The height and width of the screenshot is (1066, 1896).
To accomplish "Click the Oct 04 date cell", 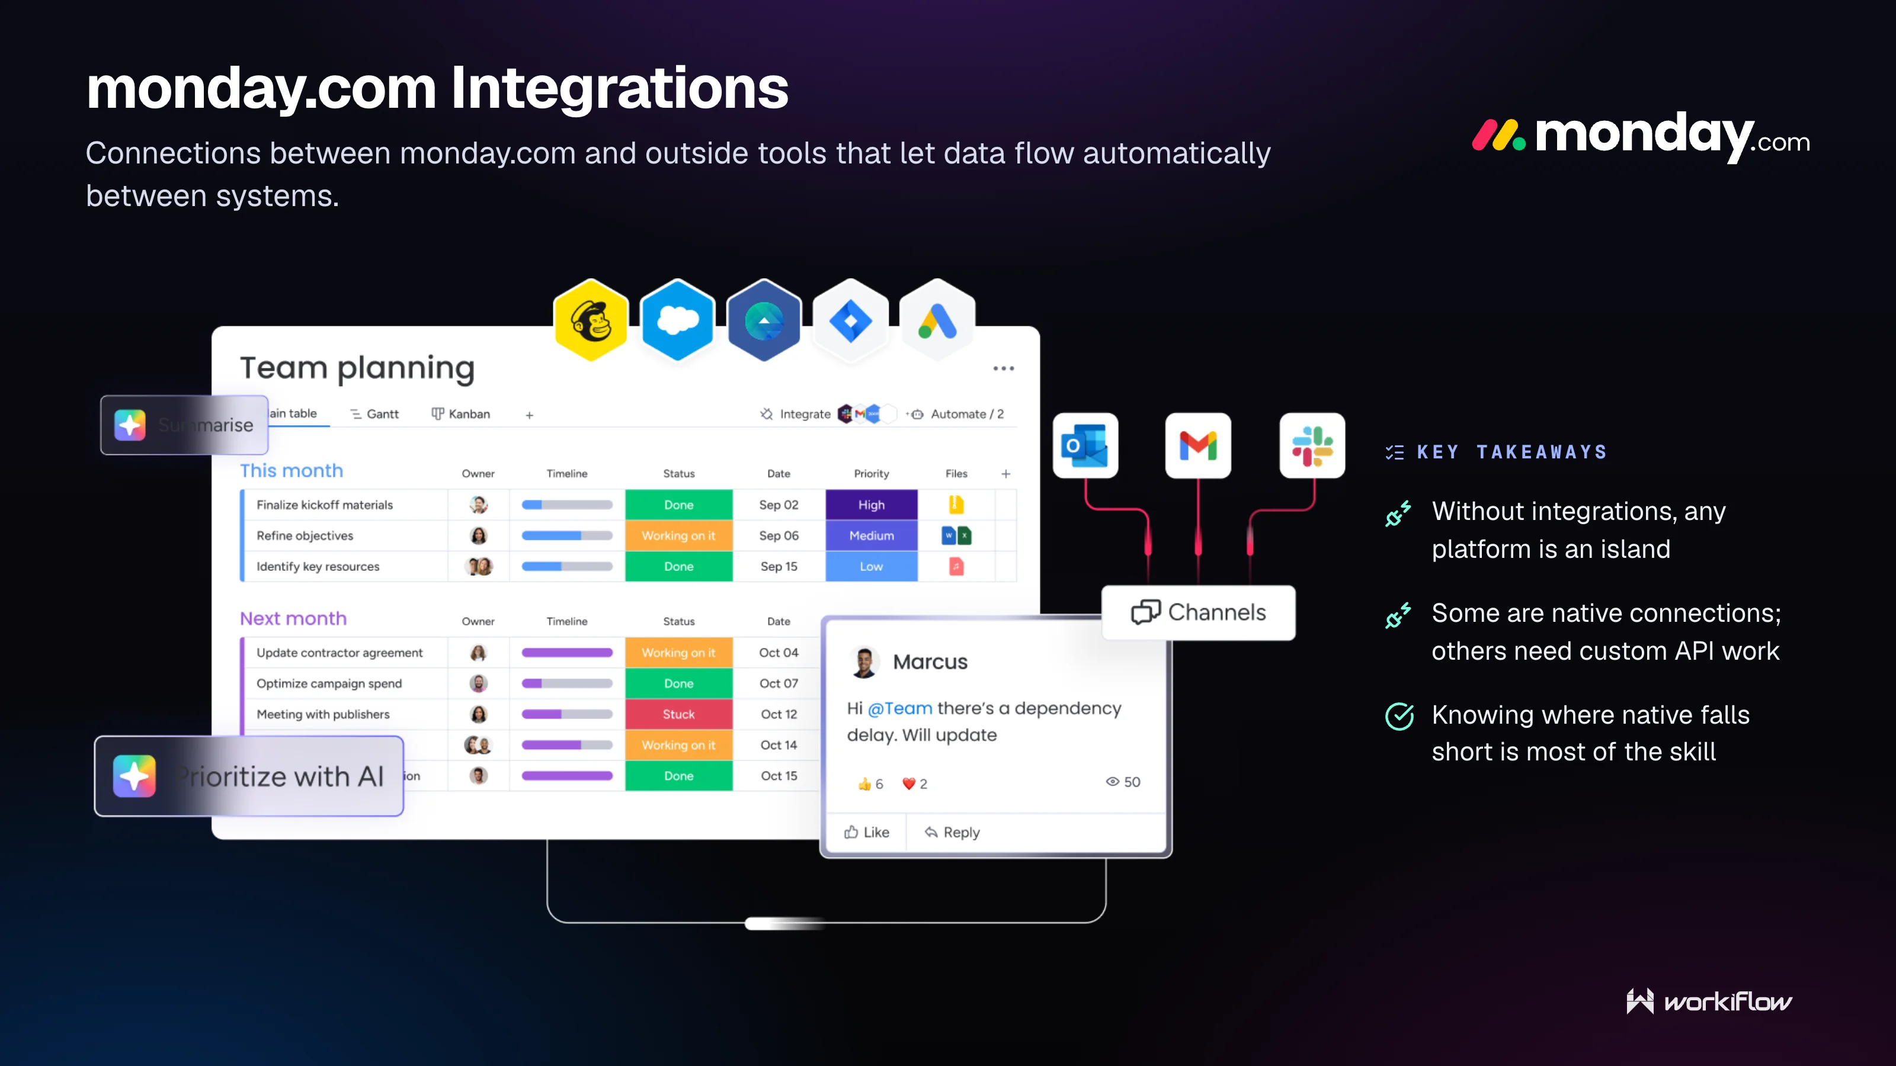I will (779, 653).
